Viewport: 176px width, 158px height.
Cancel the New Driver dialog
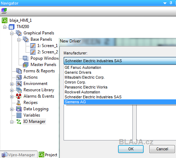click(x=162, y=149)
